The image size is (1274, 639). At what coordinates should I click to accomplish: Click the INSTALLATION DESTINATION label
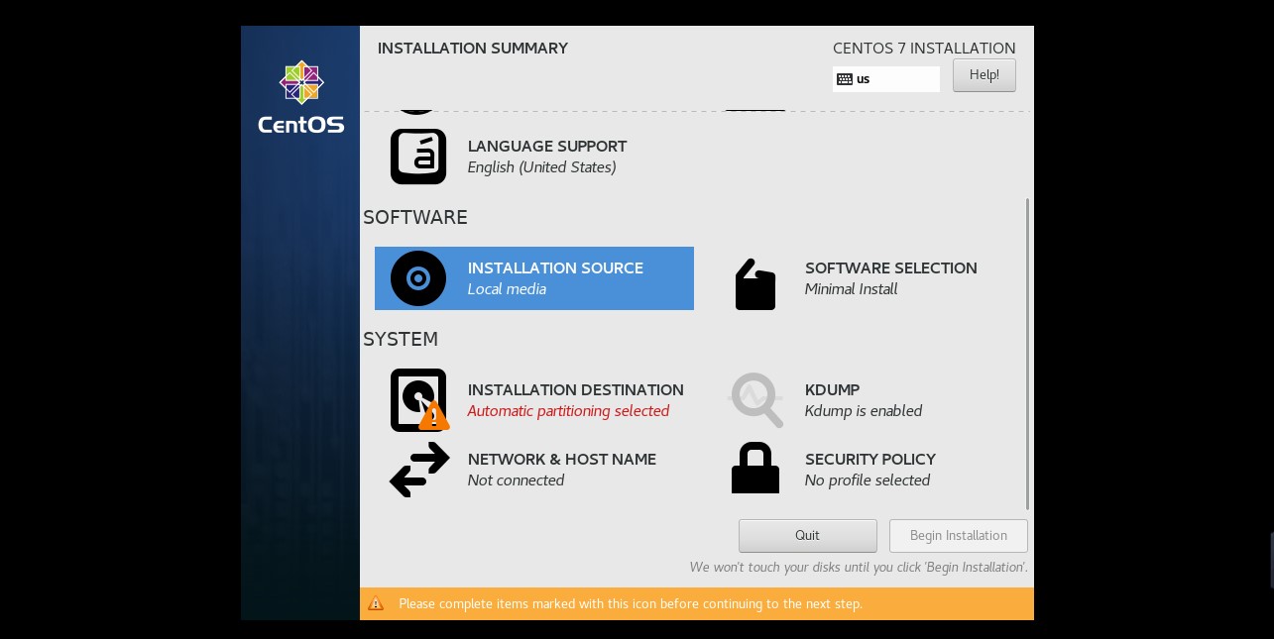[576, 389]
